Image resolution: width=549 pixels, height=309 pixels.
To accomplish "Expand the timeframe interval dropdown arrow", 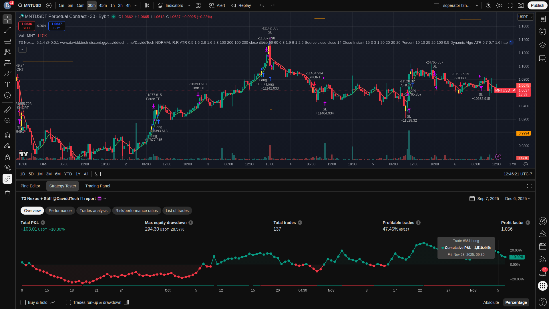I will 136,5.
